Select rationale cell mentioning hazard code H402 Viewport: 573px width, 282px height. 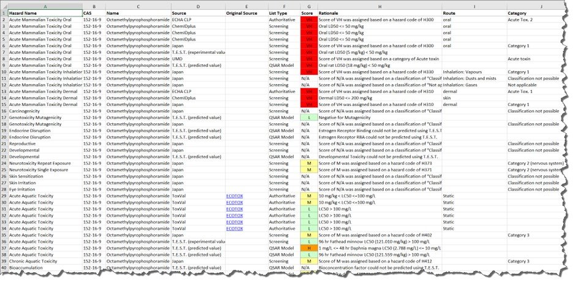[x=380, y=235]
